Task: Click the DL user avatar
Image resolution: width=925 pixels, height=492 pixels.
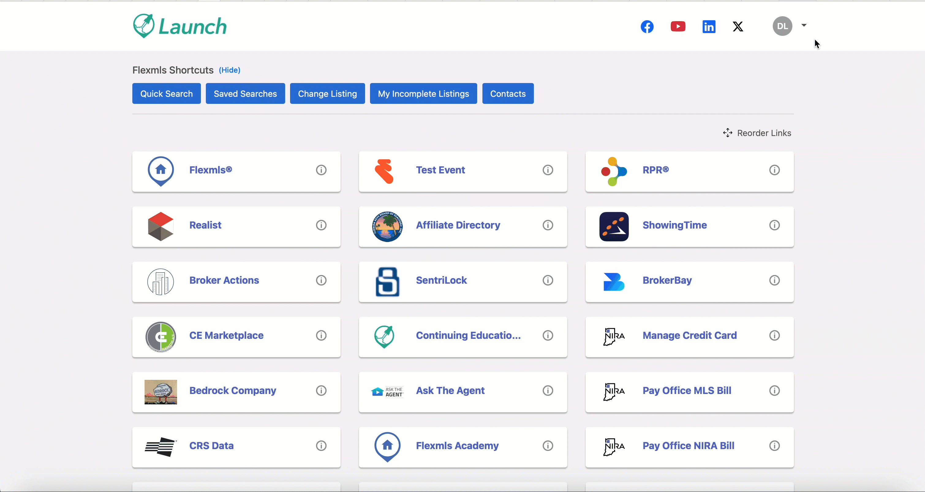Action: [x=782, y=26]
